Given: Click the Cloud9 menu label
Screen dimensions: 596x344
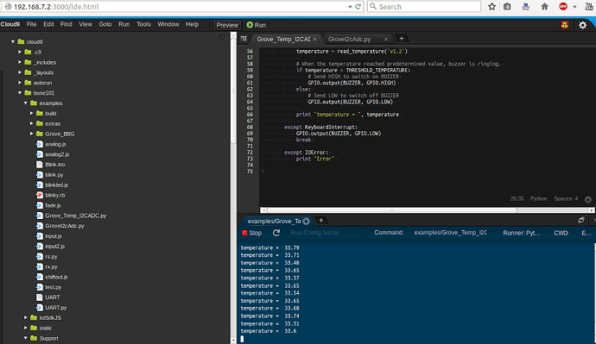Looking at the screenshot, I should (10, 24).
